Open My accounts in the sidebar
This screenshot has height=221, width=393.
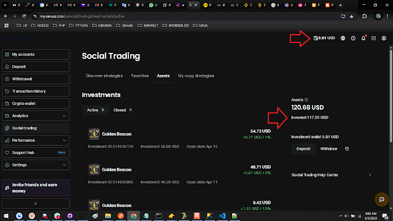[x=36, y=55]
